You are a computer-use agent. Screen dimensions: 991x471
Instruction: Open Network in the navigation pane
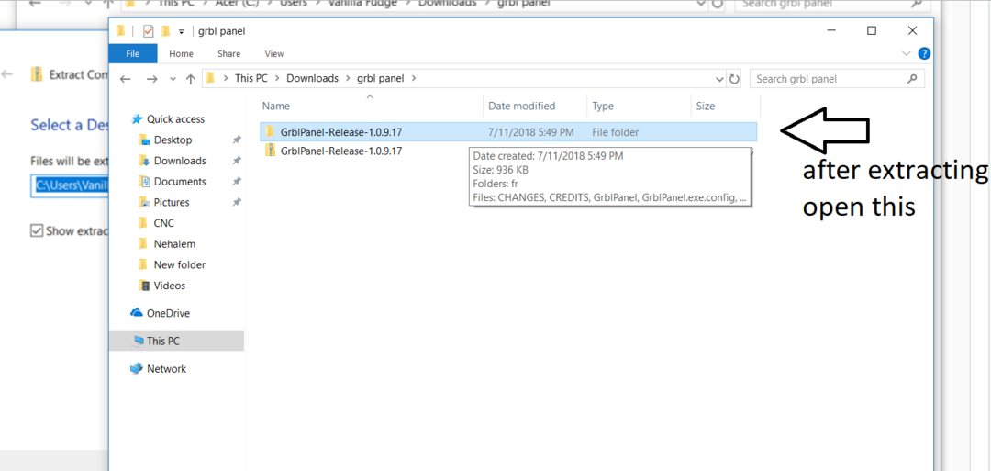(166, 369)
